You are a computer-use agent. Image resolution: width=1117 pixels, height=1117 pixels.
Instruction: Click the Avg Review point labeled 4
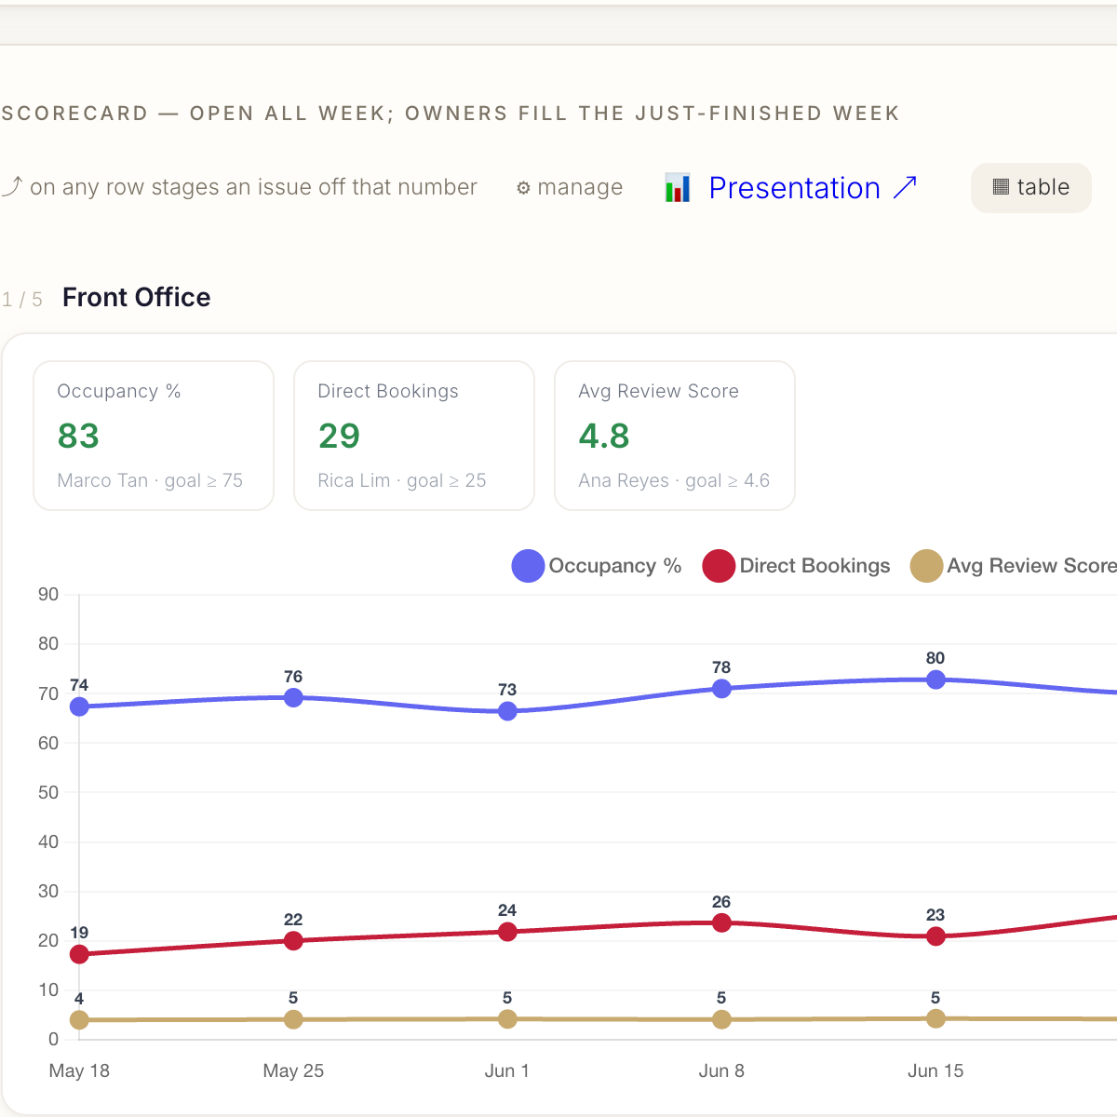pyautogui.click(x=79, y=1020)
